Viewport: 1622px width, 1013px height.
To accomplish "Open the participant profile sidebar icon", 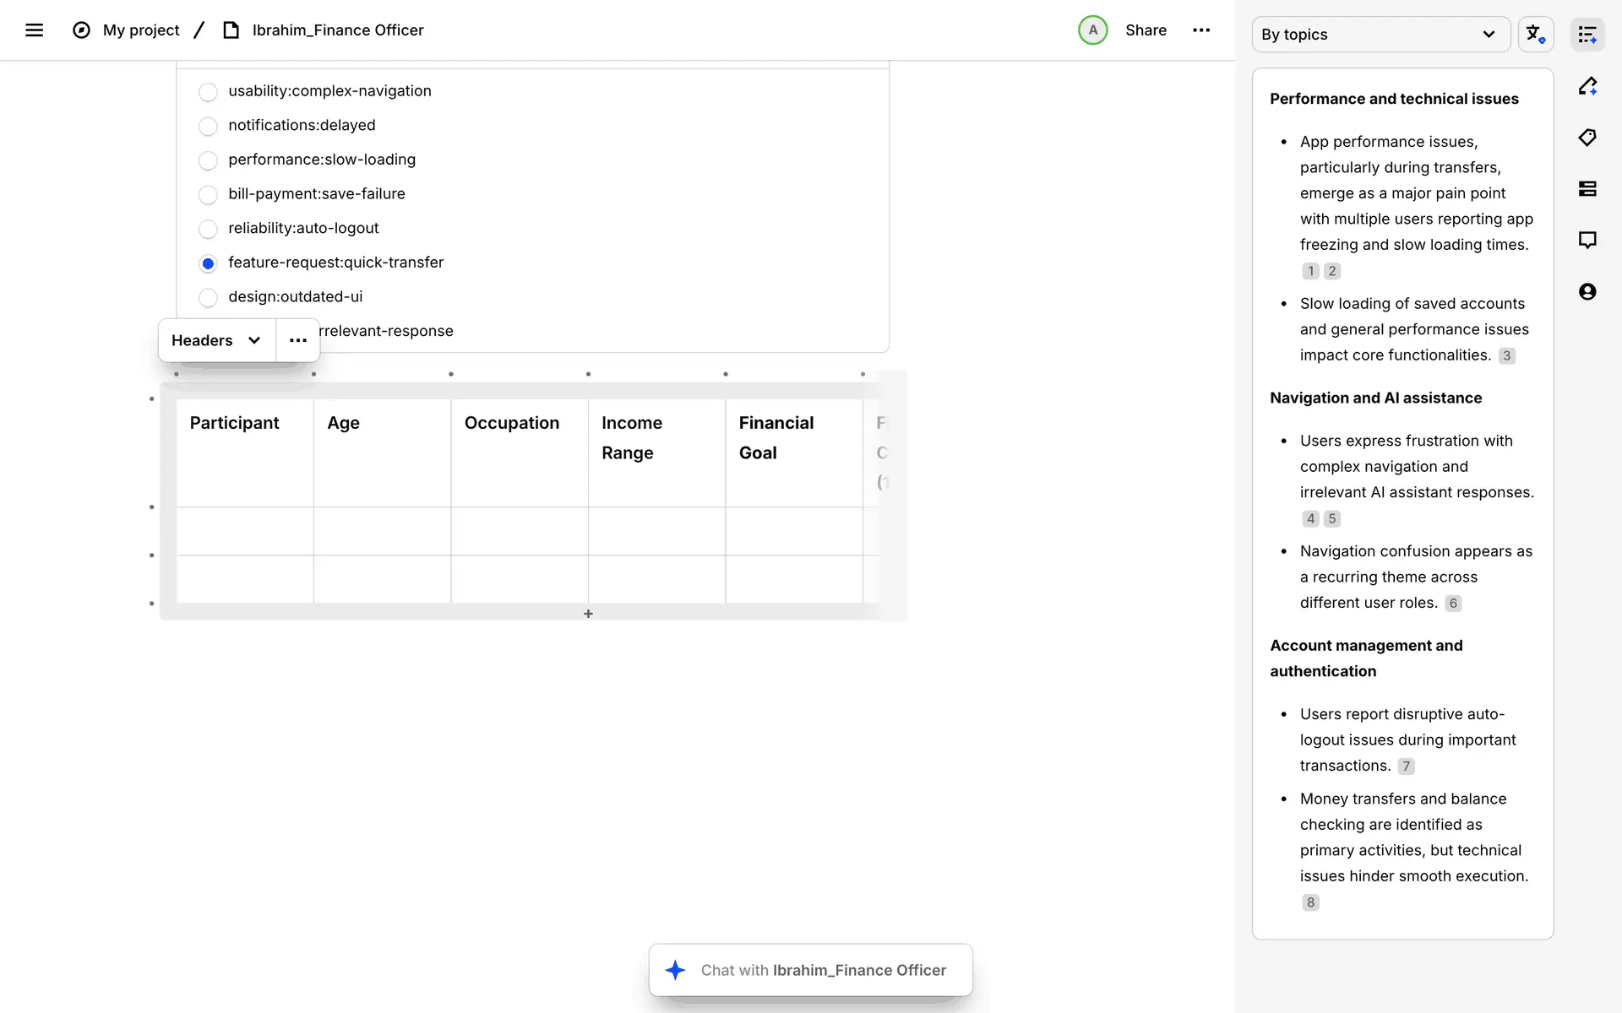I will 1587,292.
